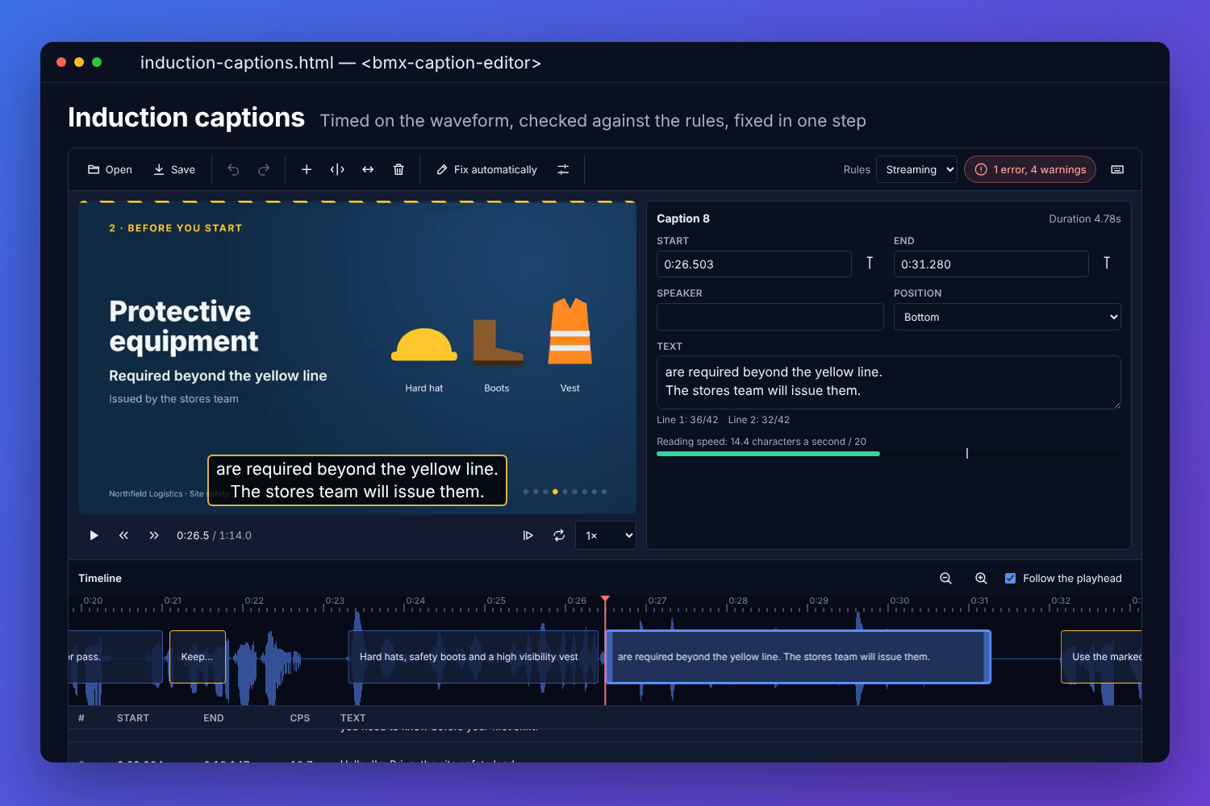
Task: Open the keyboard shortcuts icon
Action: [1117, 169]
